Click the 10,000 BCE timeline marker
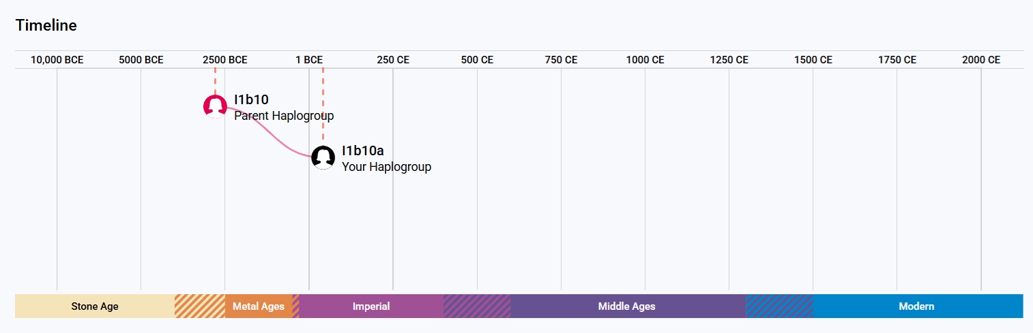 point(57,60)
